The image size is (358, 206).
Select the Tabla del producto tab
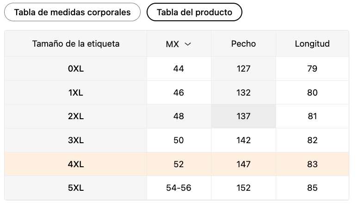tap(194, 12)
